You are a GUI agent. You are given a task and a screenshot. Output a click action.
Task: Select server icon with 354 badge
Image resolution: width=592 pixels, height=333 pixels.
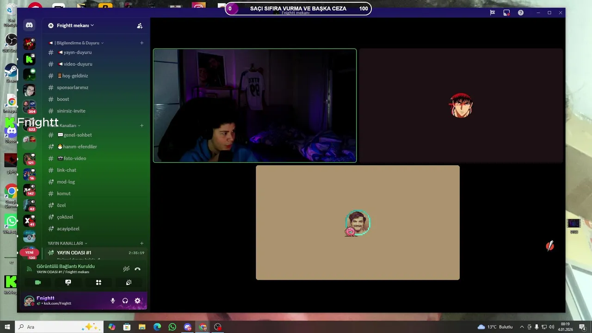[x=29, y=107]
